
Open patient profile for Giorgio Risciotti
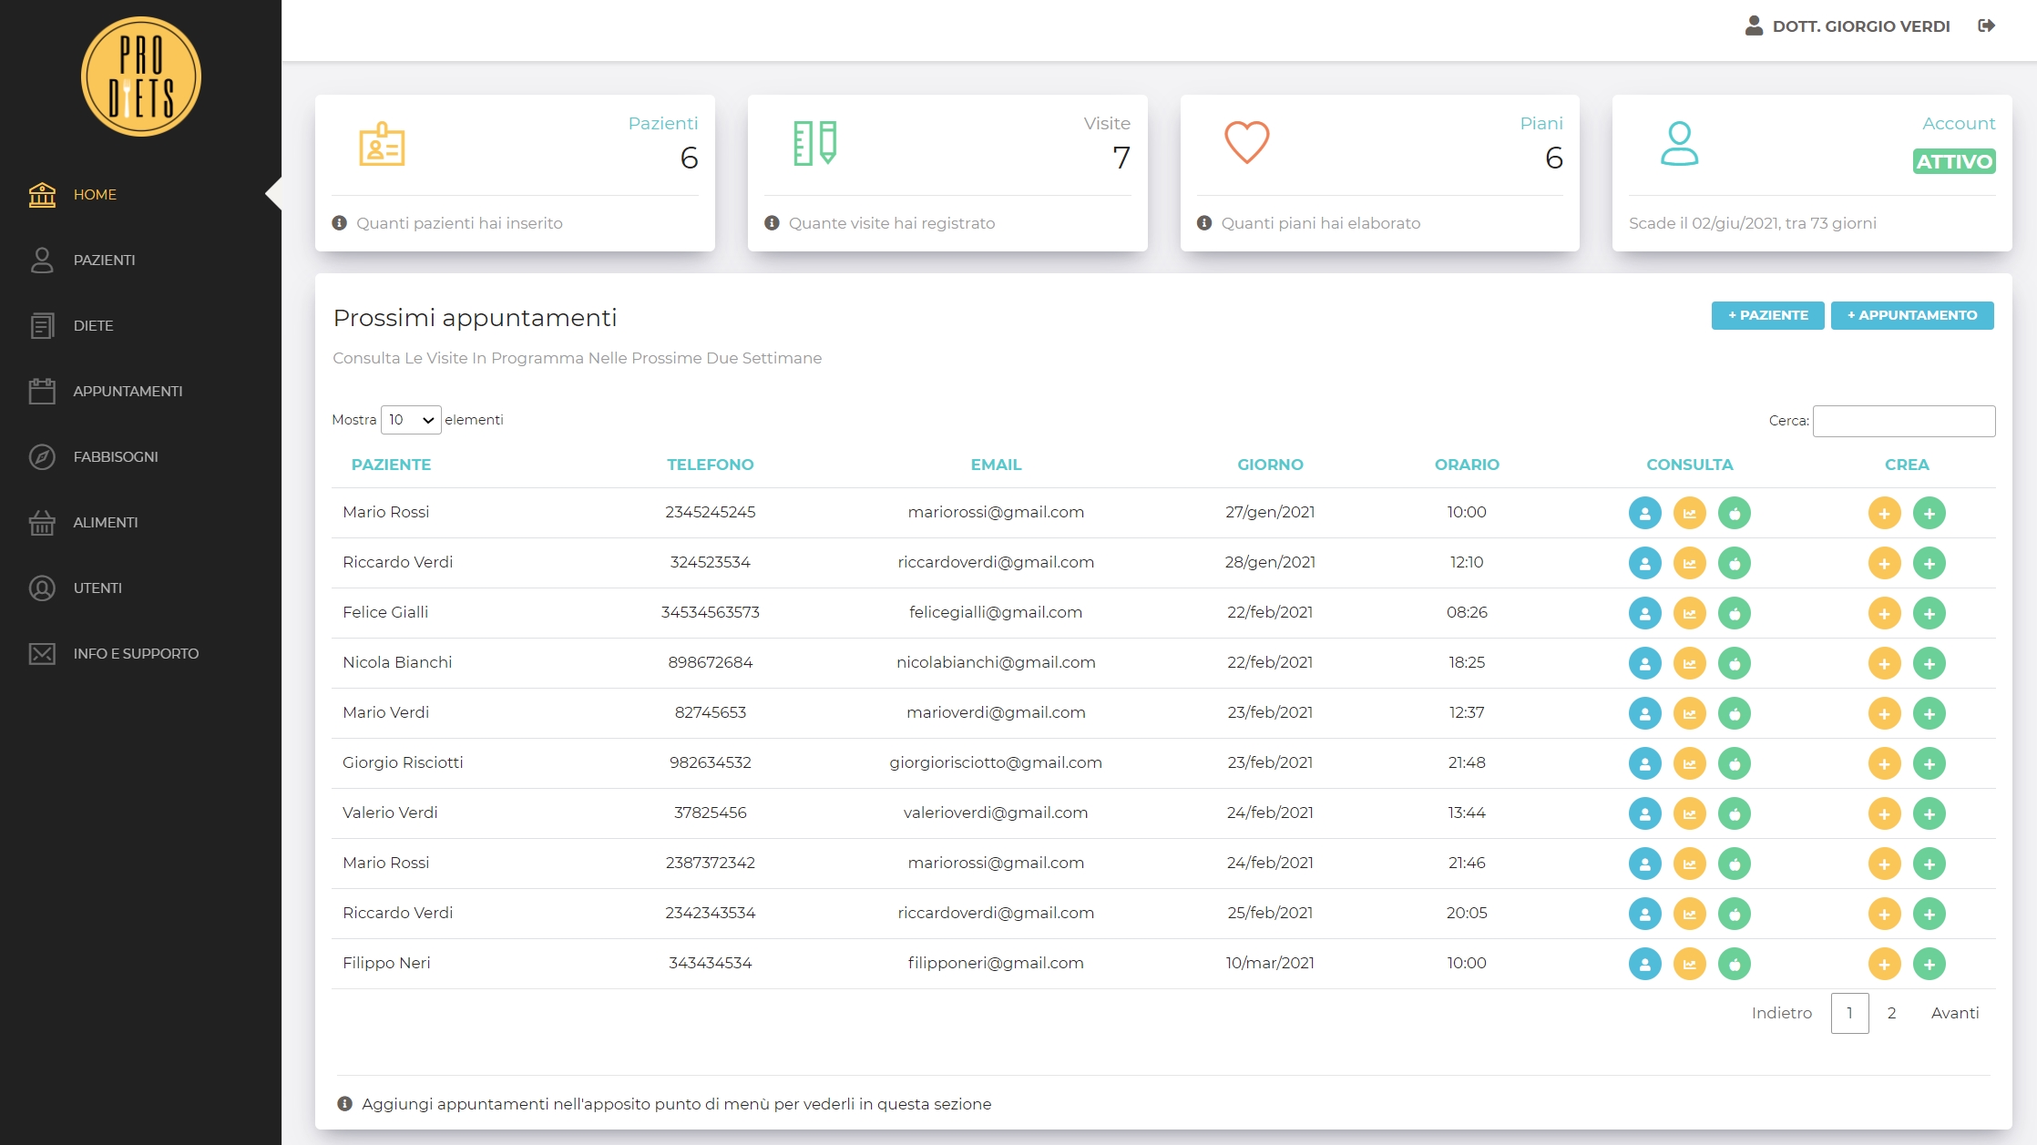pyautogui.click(x=1644, y=763)
